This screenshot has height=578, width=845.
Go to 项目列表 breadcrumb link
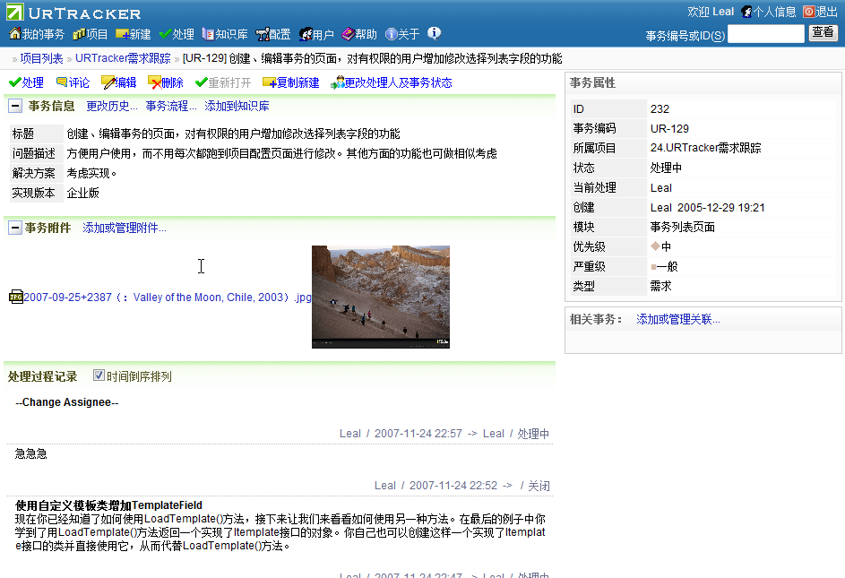pyautogui.click(x=41, y=58)
